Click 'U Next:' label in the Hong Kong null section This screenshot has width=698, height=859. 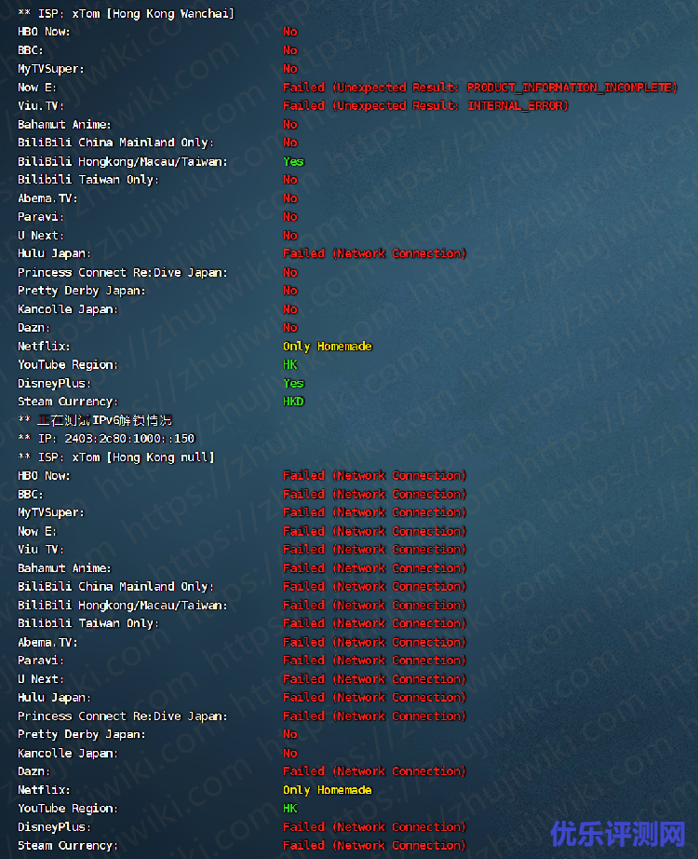[x=41, y=679]
